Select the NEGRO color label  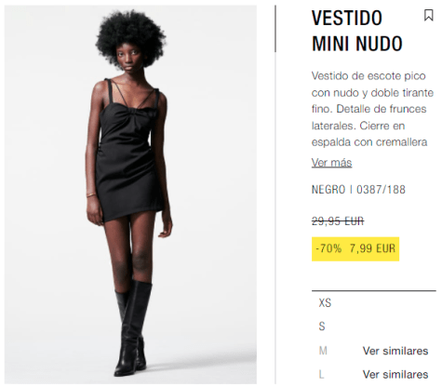328,190
